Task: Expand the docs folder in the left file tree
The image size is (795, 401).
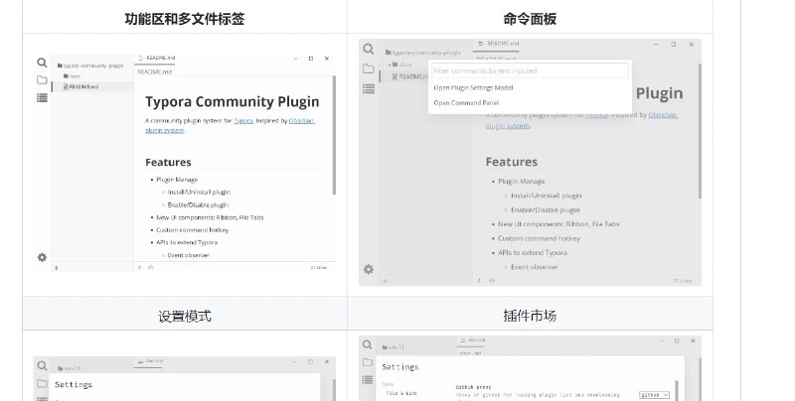Action: [73, 75]
